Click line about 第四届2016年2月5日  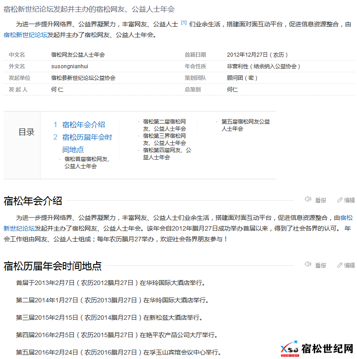click(117, 335)
